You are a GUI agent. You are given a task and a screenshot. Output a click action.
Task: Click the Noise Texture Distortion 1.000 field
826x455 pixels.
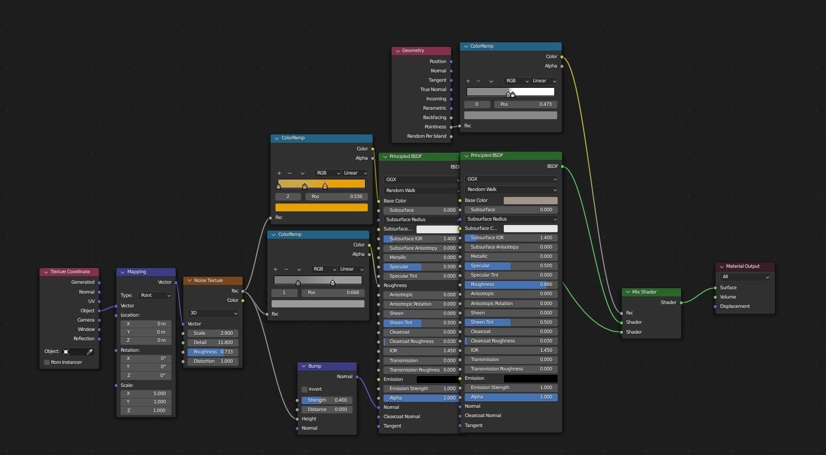tap(213, 361)
